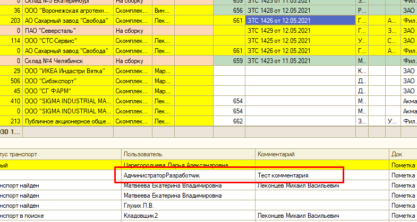
Task: Select user Царегородцева Дарья Александровна
Action: (x=188, y=165)
